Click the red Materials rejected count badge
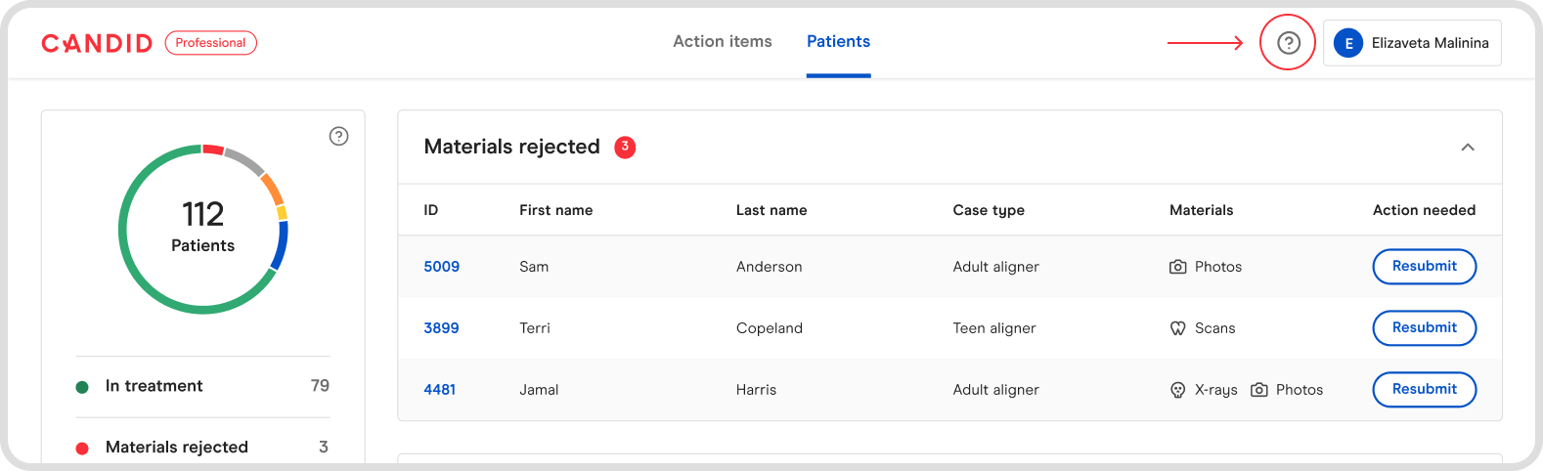1543x471 pixels. click(625, 147)
